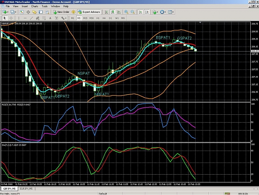Select the D1 timeframe button
The width and height of the screenshot is (259, 195).
tap(110, 18)
